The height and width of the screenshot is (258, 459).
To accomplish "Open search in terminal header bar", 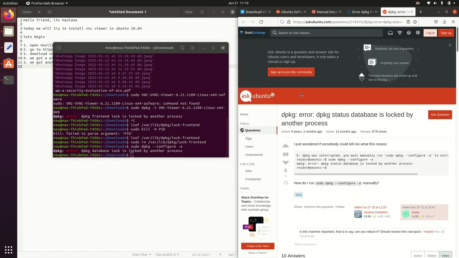I will (x=182, y=48).
